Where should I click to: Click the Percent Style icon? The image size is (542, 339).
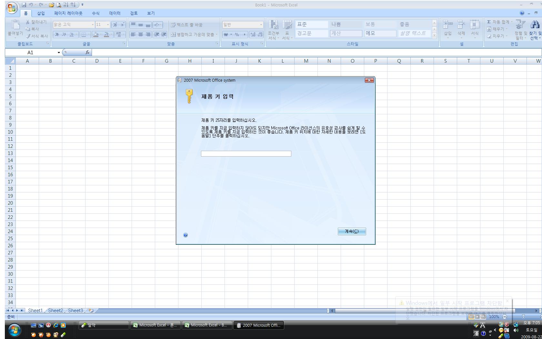pyautogui.click(x=237, y=35)
